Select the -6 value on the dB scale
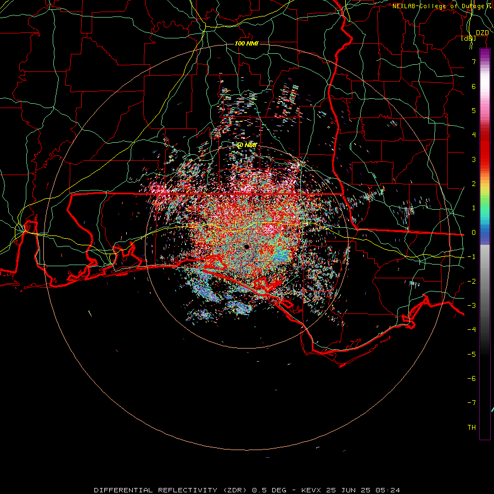Screen dimensions: 494x494 click(471, 379)
